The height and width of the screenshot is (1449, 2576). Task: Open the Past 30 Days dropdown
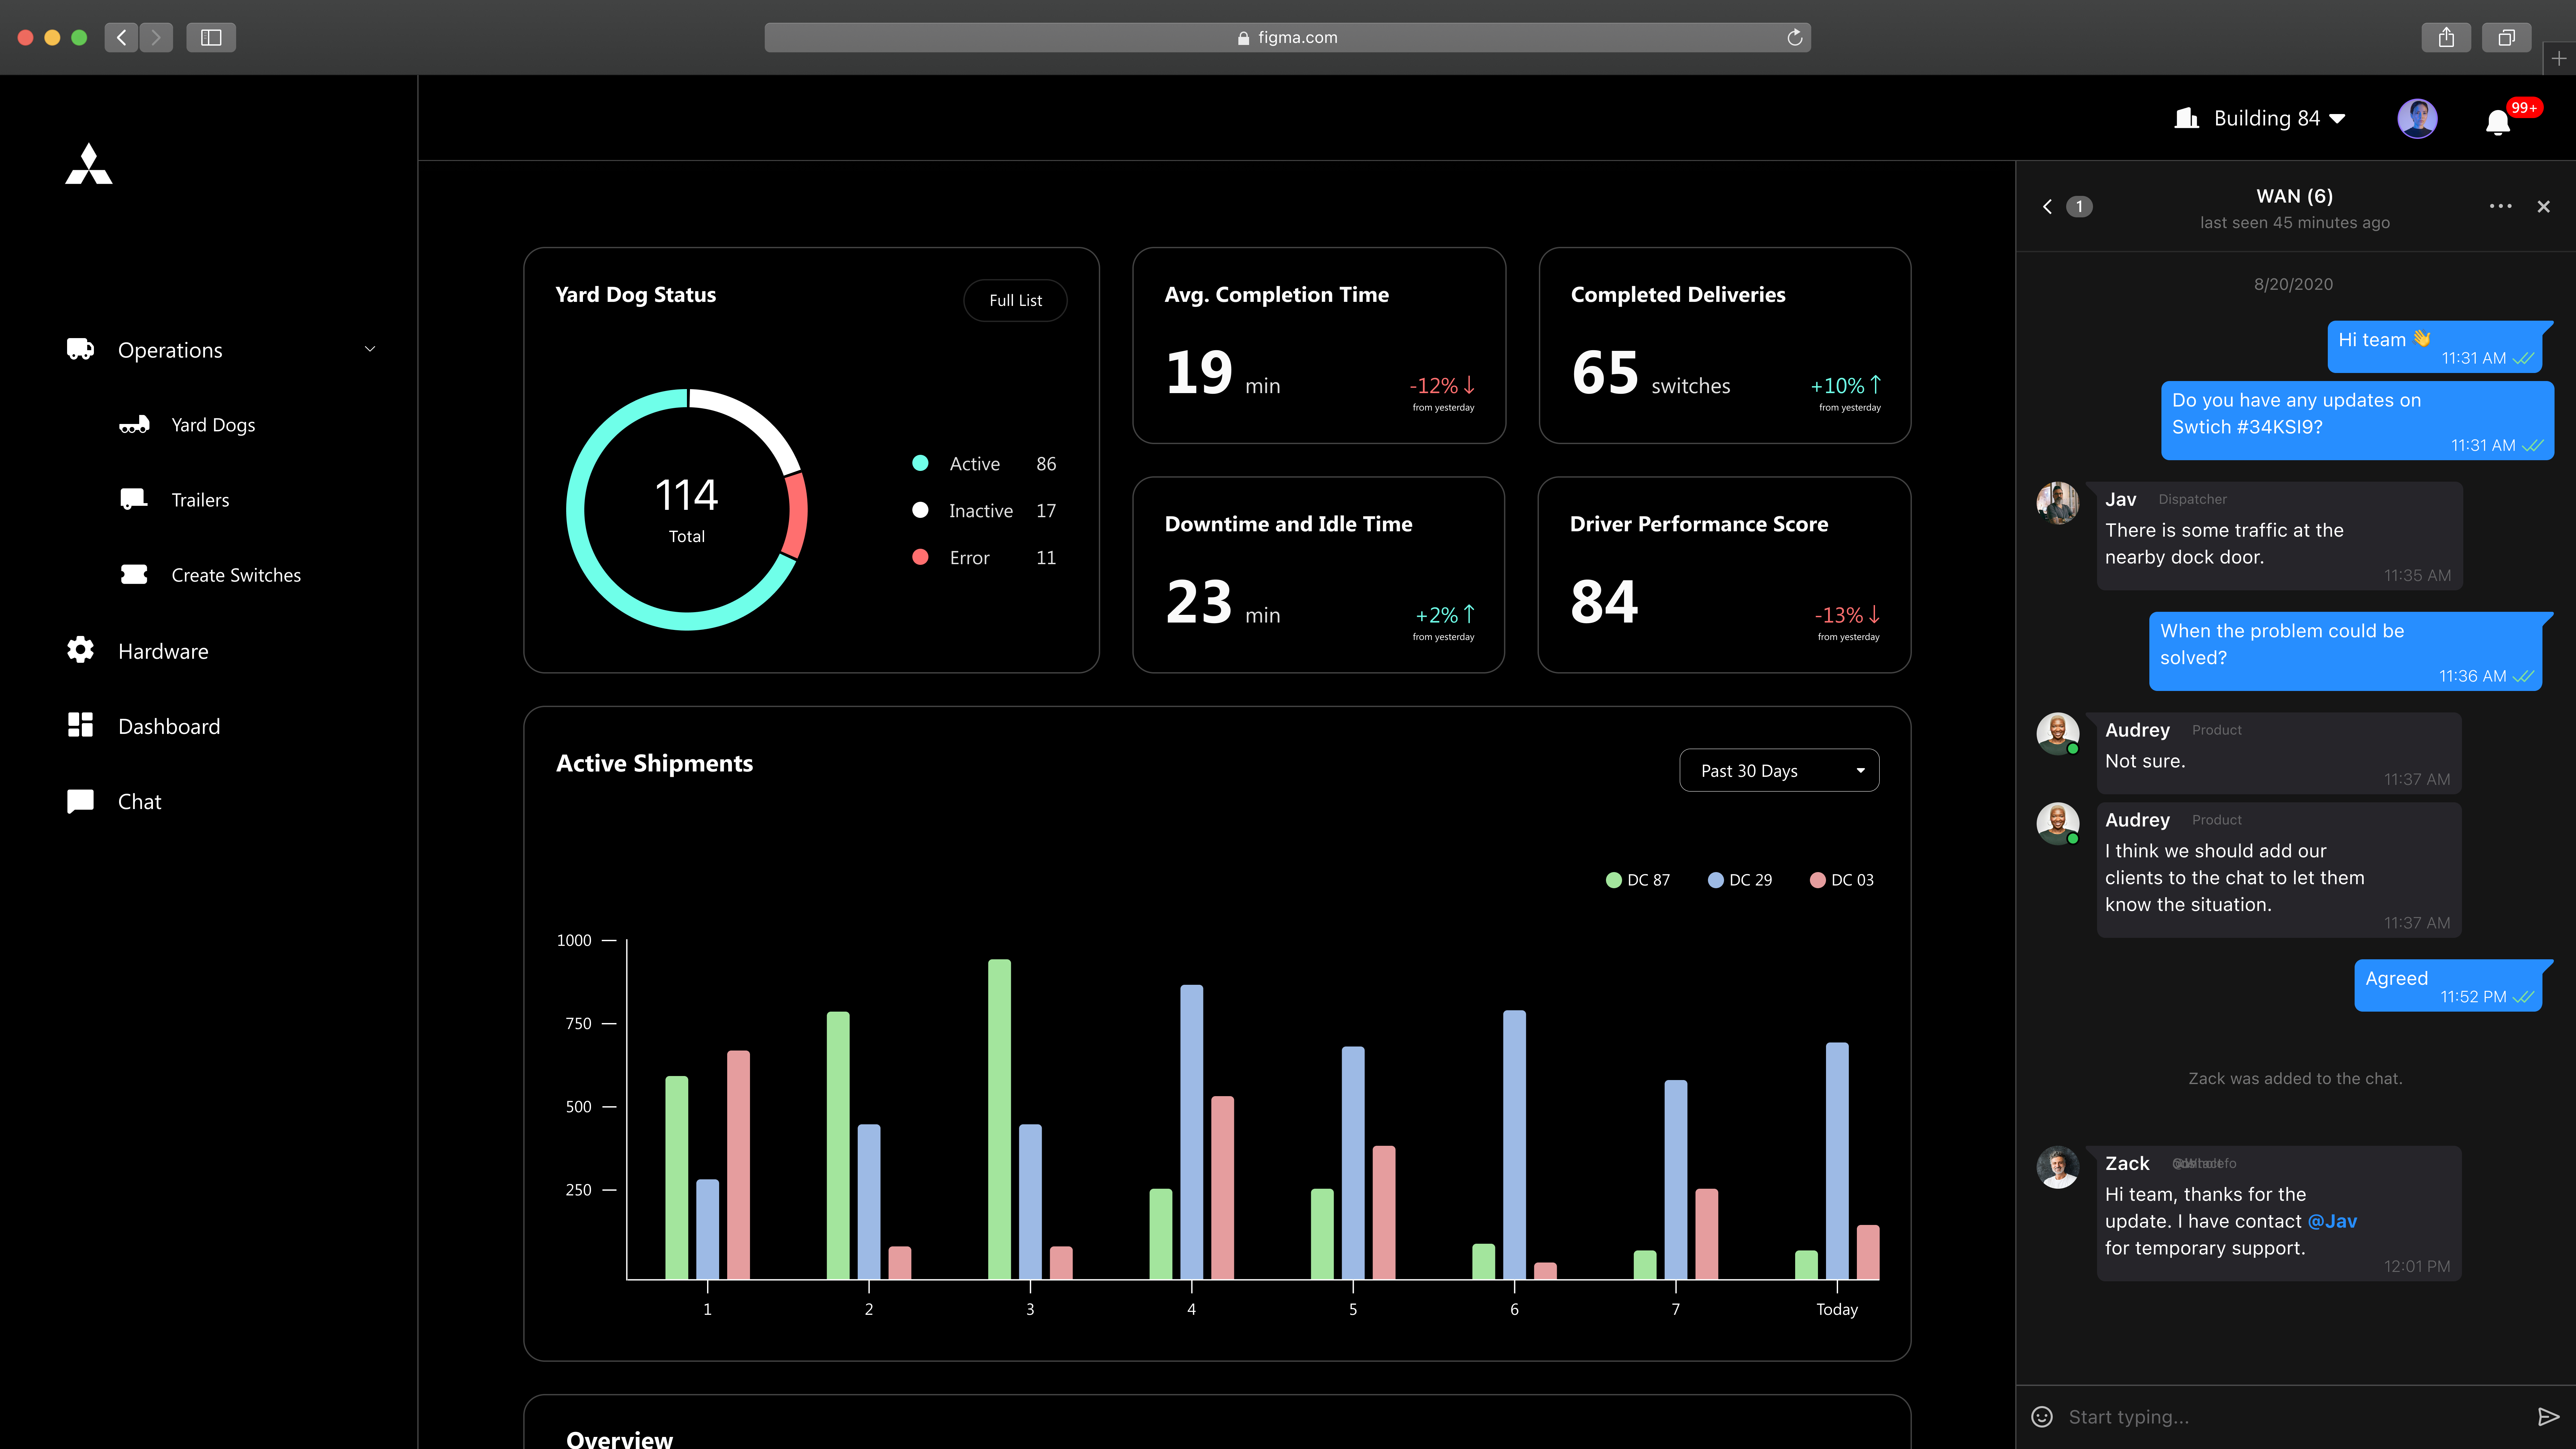point(1779,770)
